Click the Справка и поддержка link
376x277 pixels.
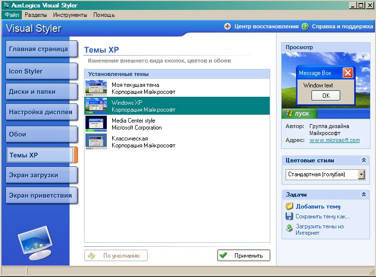point(342,26)
